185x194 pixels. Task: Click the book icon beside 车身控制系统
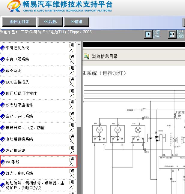(x=3, y=48)
